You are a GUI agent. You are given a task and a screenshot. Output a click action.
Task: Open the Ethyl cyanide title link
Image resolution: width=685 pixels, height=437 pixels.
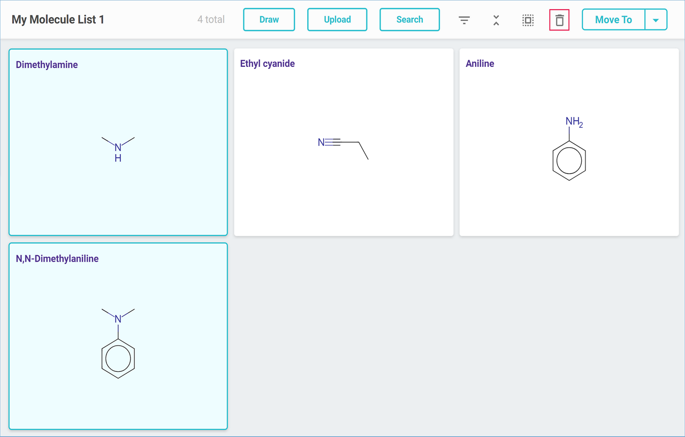[x=268, y=64]
